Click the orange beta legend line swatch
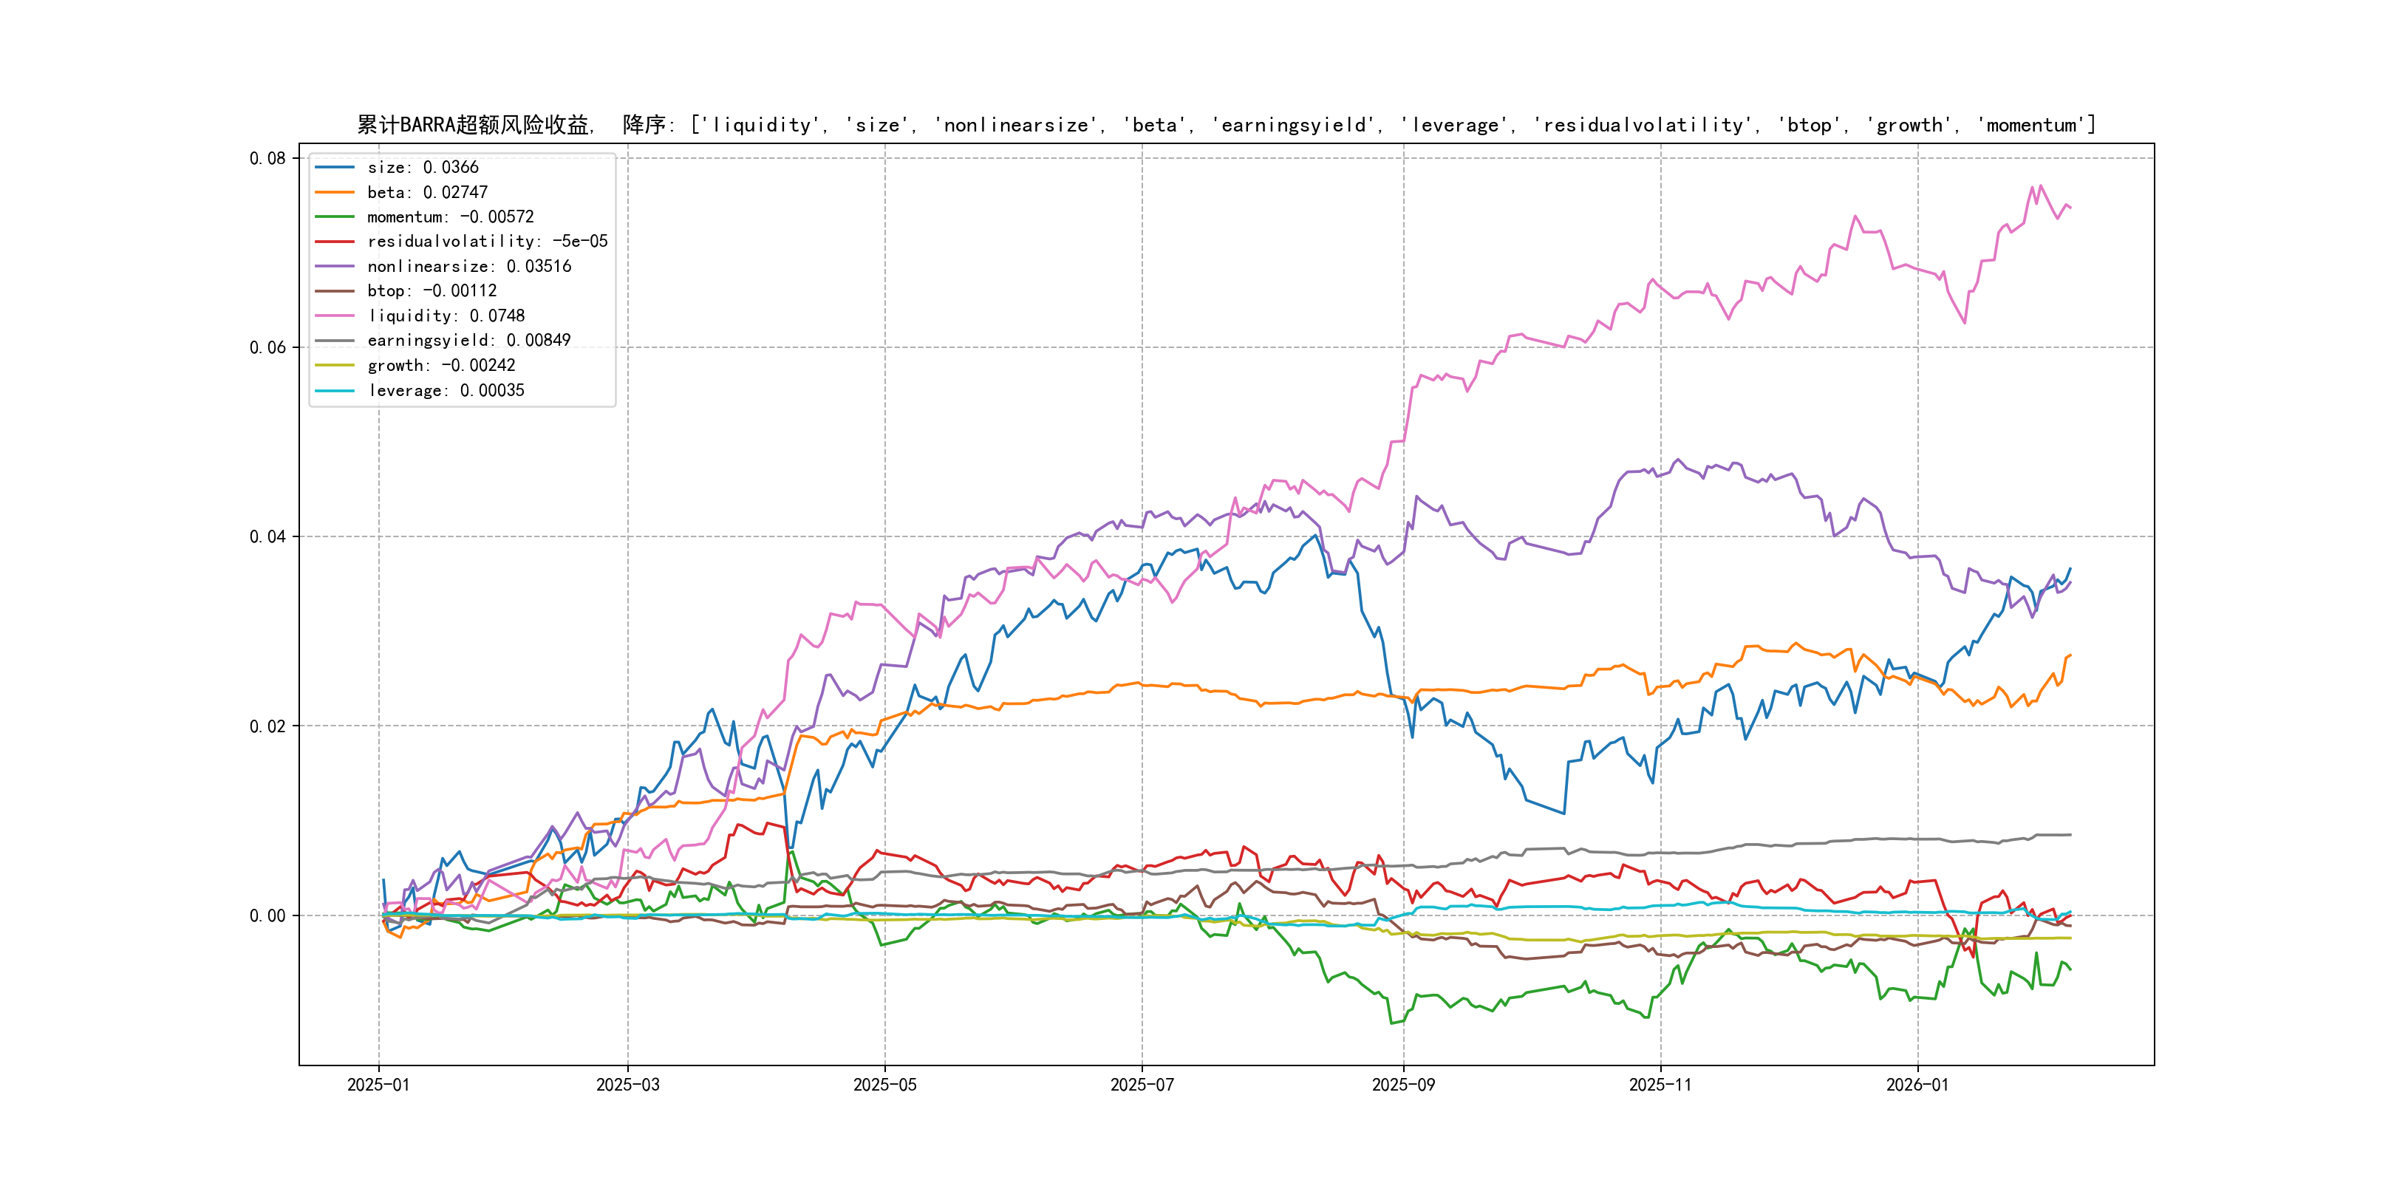The height and width of the screenshot is (1197, 2394). click(335, 192)
